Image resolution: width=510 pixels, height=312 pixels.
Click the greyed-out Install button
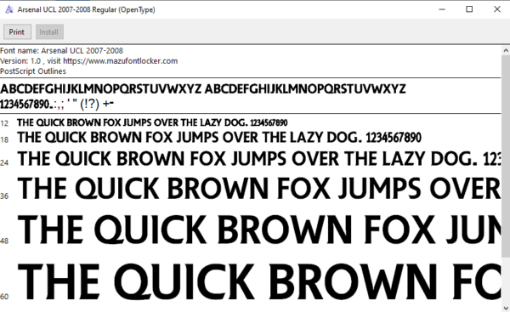(49, 32)
